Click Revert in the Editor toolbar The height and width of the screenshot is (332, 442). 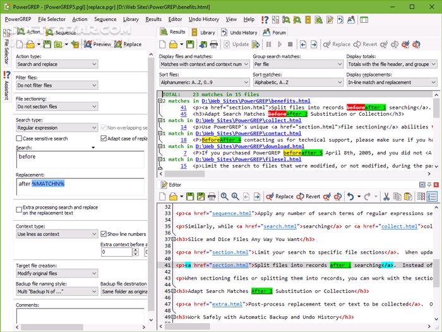(308, 197)
